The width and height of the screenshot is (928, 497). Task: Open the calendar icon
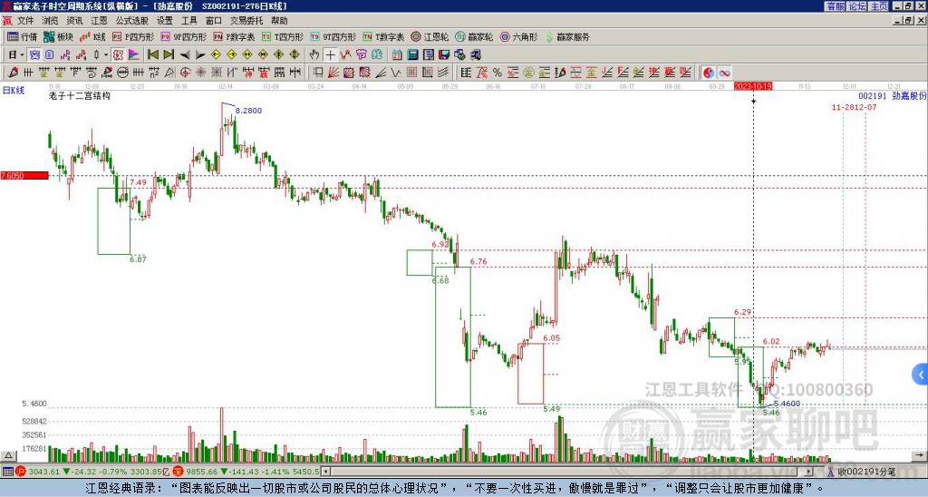397,55
